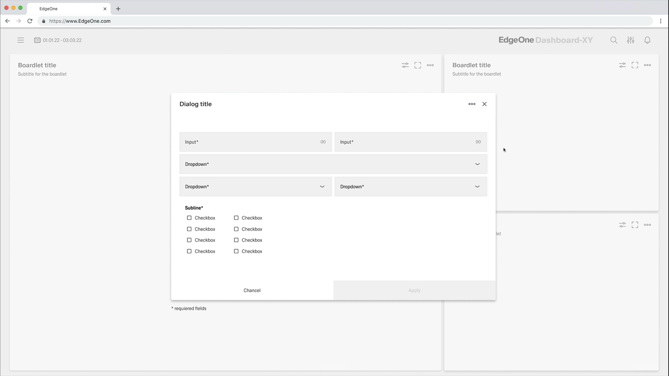Enable the bottom checkbox in left column
Screen dimensions: 669x376
pyautogui.click(x=190, y=251)
